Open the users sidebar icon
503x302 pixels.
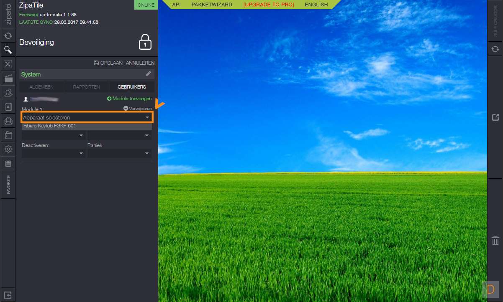pyautogui.click(x=8, y=92)
